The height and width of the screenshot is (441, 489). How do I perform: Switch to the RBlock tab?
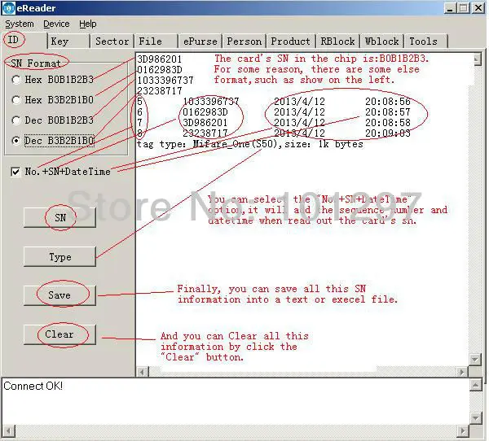337,41
